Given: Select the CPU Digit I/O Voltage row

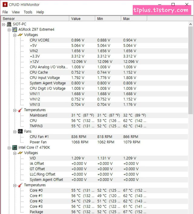Looking at the screenshot, I should (x=109, y=88).
